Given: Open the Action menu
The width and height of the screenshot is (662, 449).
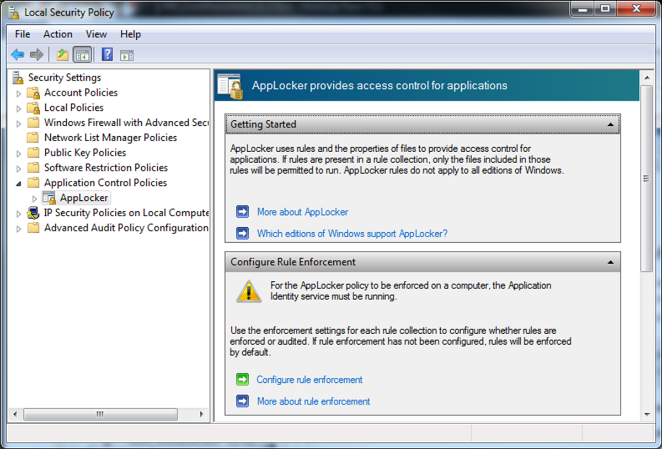Looking at the screenshot, I should 58,34.
